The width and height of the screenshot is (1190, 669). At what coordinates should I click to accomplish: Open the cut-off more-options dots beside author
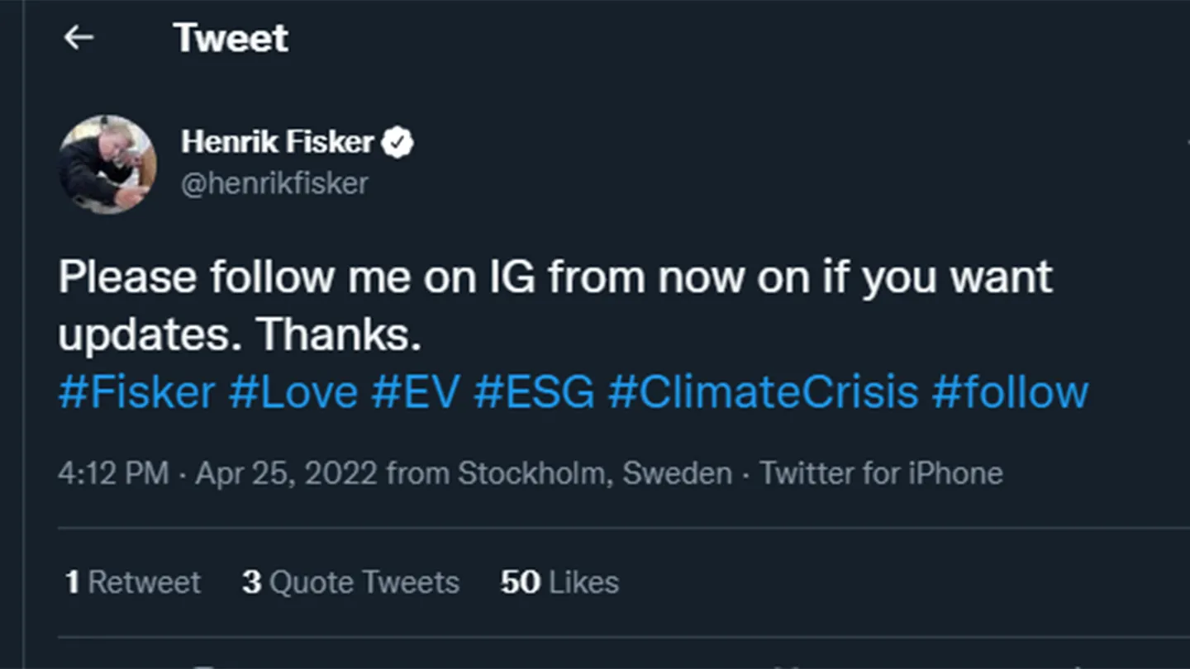click(x=1187, y=143)
